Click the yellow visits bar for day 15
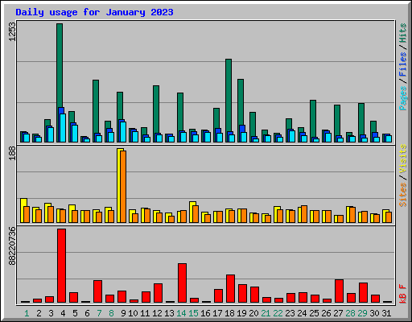 pyautogui.click(x=192, y=212)
